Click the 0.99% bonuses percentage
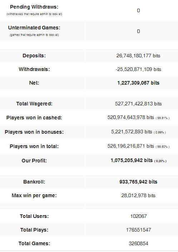This screenshot has height=252, width=178. click(160, 132)
